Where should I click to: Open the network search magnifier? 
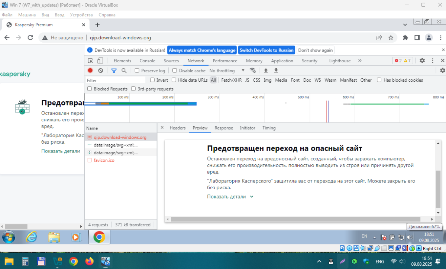point(124,70)
